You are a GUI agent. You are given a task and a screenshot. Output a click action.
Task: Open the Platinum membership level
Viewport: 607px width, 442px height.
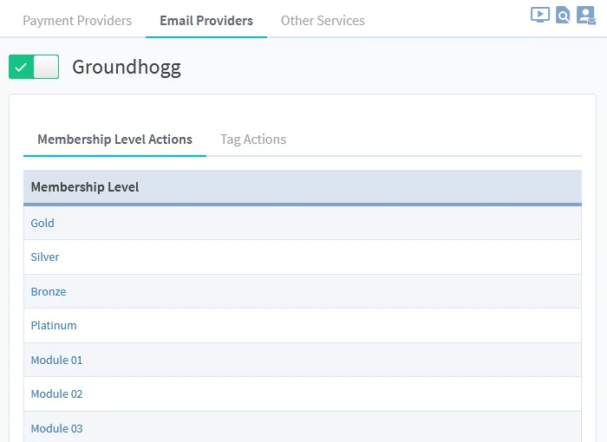point(54,326)
